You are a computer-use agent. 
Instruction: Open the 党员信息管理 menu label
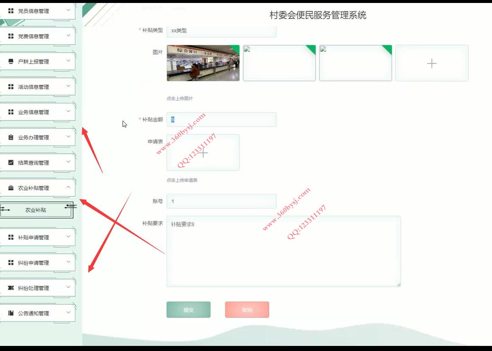(33, 11)
